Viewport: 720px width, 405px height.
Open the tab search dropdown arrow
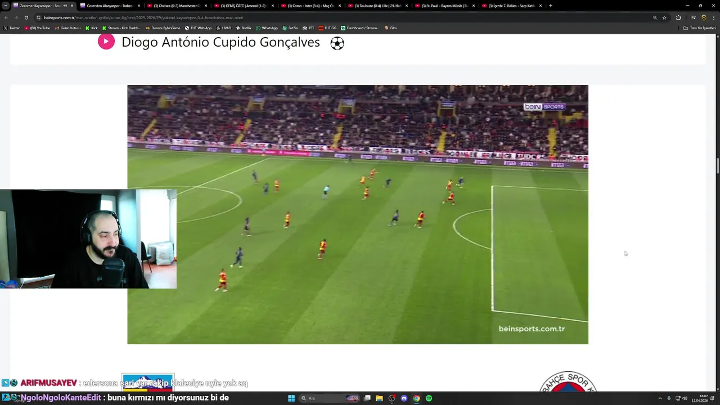point(6,6)
